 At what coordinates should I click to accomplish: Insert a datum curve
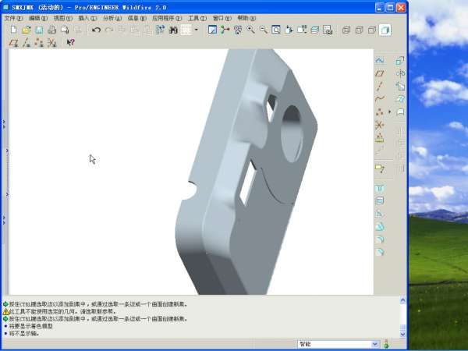(380, 99)
